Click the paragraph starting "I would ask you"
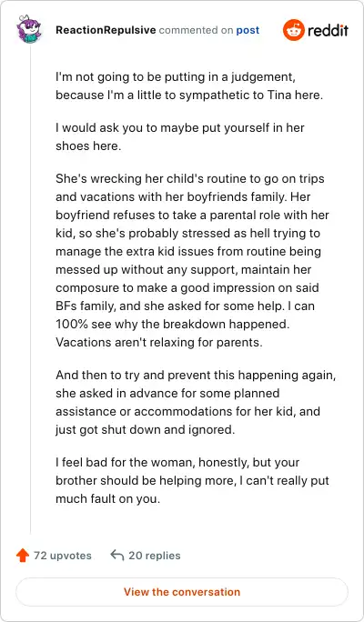The image size is (364, 622). pos(180,136)
